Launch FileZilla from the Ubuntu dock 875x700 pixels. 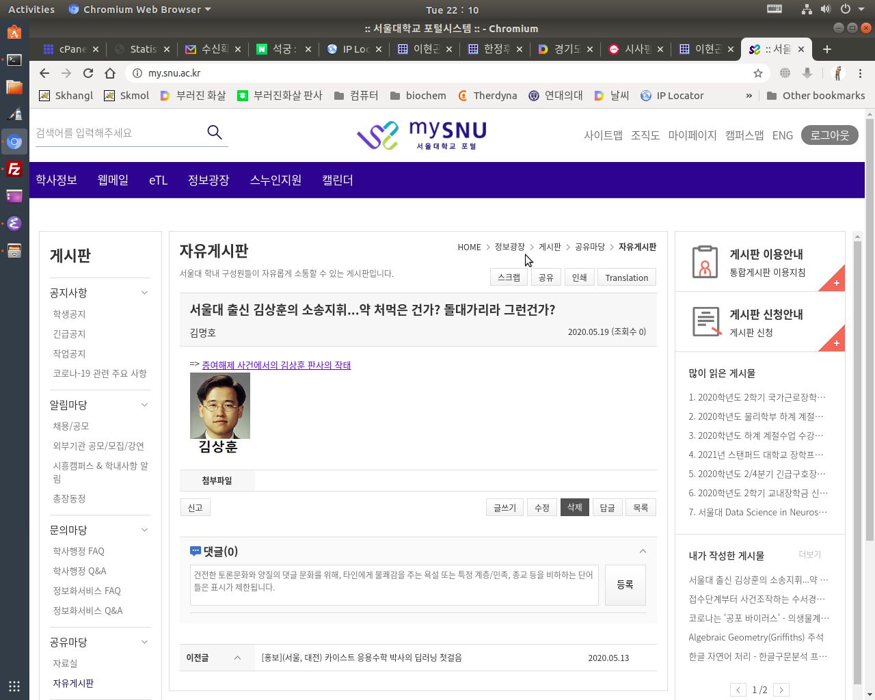(x=14, y=169)
